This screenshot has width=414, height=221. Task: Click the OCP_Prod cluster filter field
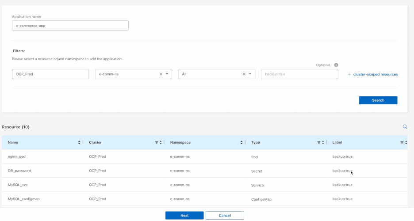click(x=50, y=74)
